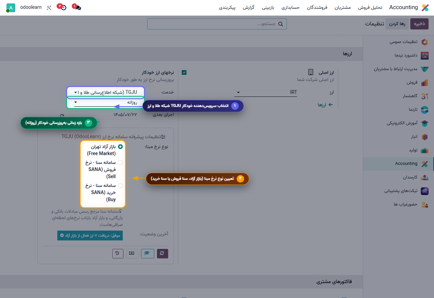The image size is (434, 298).
Task: Open the مشتریان menu
Action: pos(342,7)
